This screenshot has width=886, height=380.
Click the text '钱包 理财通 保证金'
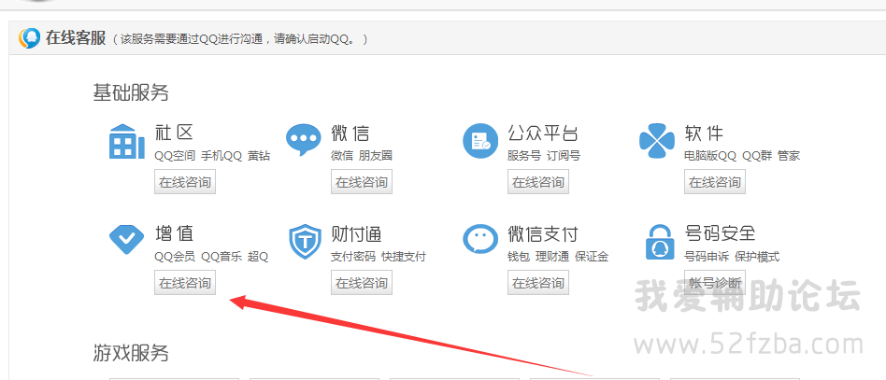tap(558, 257)
